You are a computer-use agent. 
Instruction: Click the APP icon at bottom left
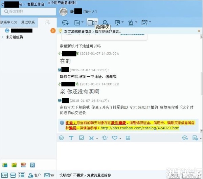4,175
